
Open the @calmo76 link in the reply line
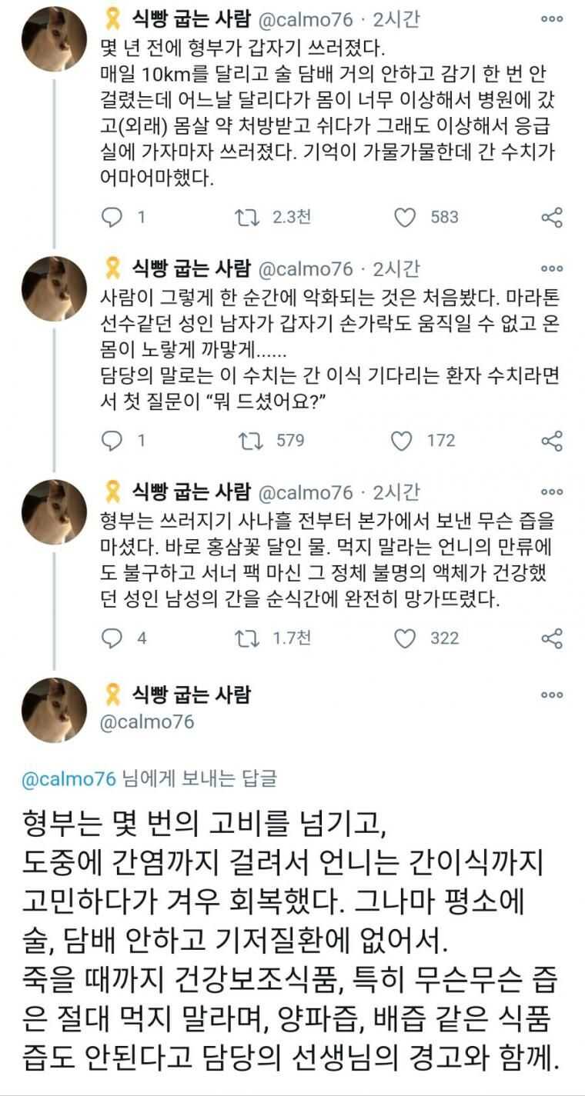point(69,778)
